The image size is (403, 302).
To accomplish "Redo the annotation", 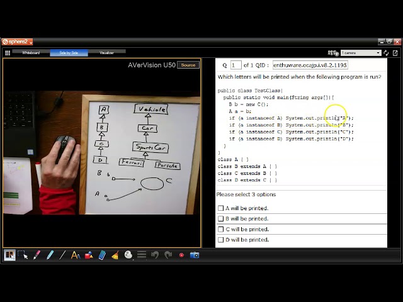I will tap(168, 255).
